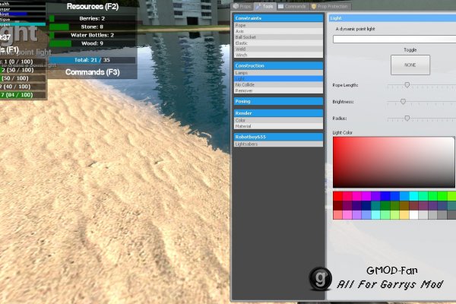Image resolution: width=456 pixels, height=304 pixels.
Task: Click the skill bar reading (40 / 100)
Action: click(x=23, y=87)
